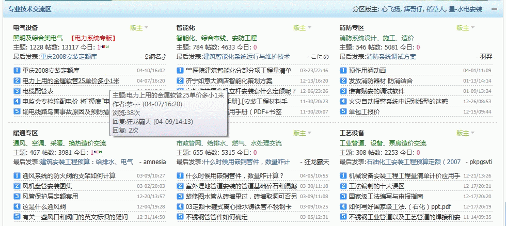
Task: Click number 5 icon beside 输电线路鸟害事故
Action: click(17, 111)
